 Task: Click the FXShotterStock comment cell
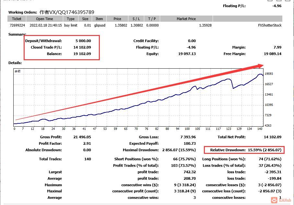[270, 25]
